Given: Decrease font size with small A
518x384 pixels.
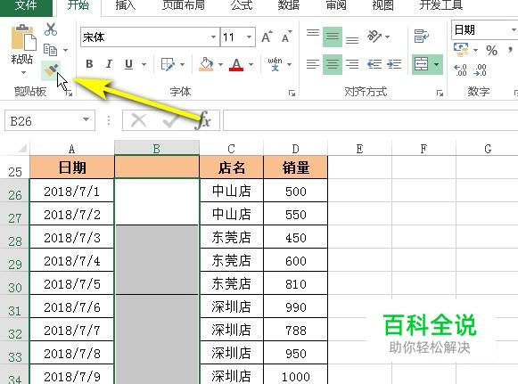Looking at the screenshot, I should (x=286, y=37).
